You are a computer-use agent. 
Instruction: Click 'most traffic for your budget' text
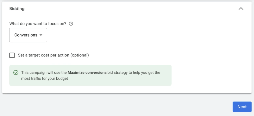click(45, 79)
